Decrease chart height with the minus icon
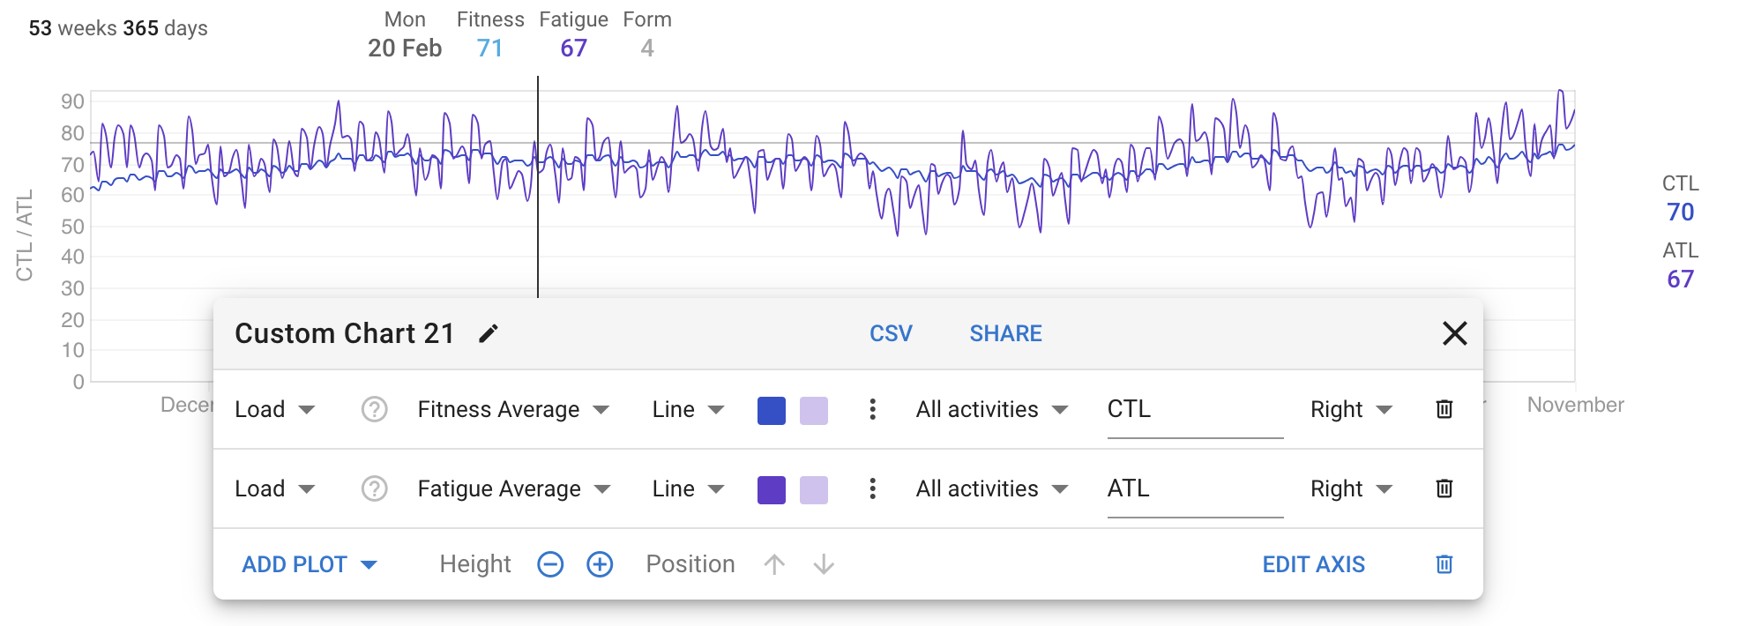The width and height of the screenshot is (1739, 626). coord(550,564)
